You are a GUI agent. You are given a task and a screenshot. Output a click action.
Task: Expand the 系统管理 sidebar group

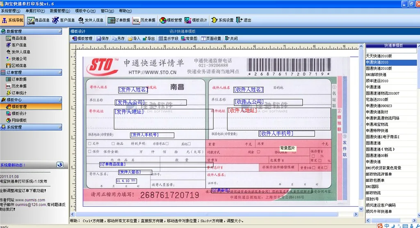(x=60, y=127)
